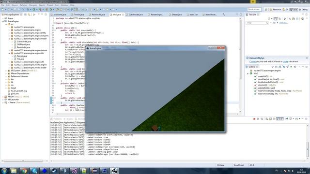Collapse the AcaceEngine project node
The width and height of the screenshot is (310, 174).
point(3,21)
